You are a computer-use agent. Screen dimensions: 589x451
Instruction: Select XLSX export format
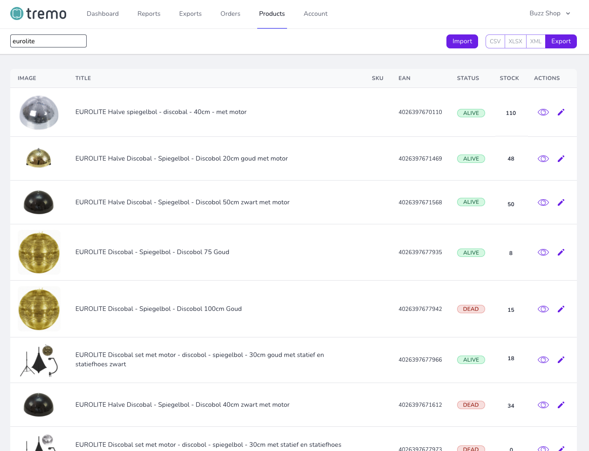point(515,41)
